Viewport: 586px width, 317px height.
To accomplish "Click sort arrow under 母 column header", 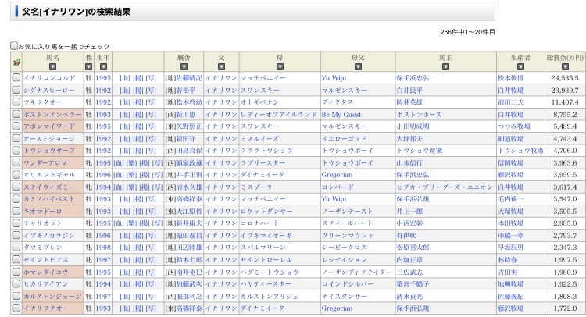I will point(279,66).
